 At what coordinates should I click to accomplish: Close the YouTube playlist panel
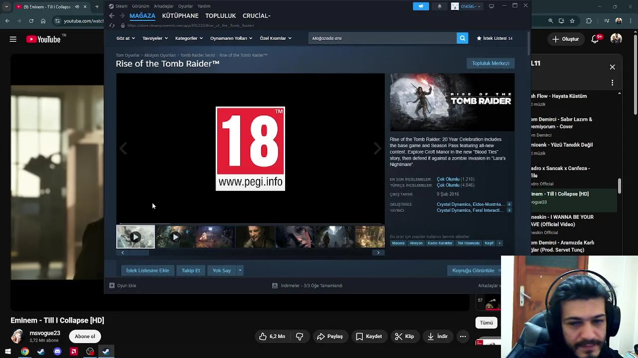(x=613, y=67)
